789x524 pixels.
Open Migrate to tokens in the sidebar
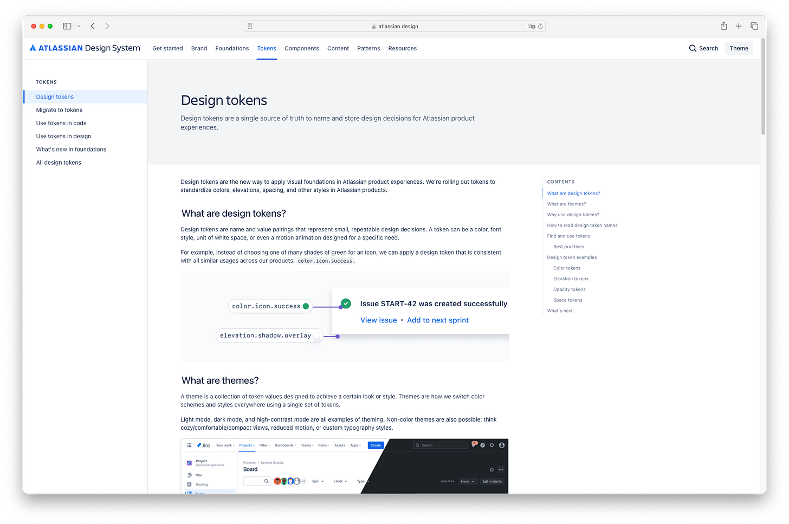pos(59,110)
